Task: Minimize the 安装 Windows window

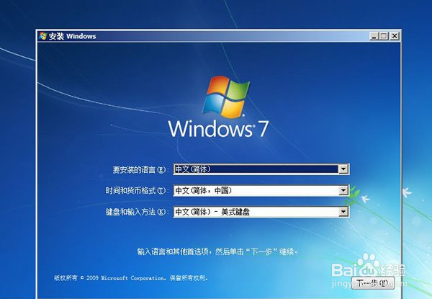Action: click(374, 36)
